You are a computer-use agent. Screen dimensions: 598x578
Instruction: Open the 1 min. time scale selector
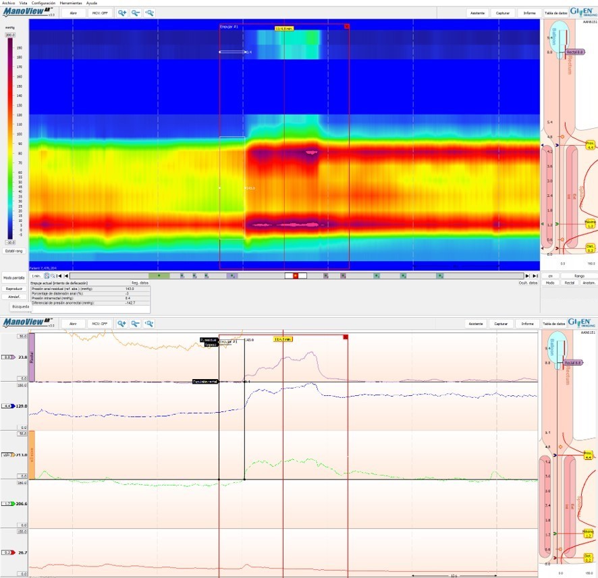(36, 276)
